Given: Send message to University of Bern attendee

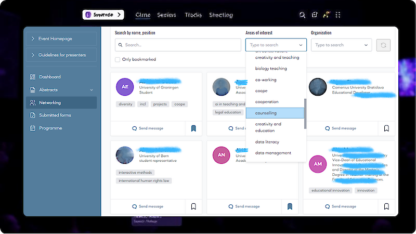Looking at the screenshot, I should click(x=148, y=206).
